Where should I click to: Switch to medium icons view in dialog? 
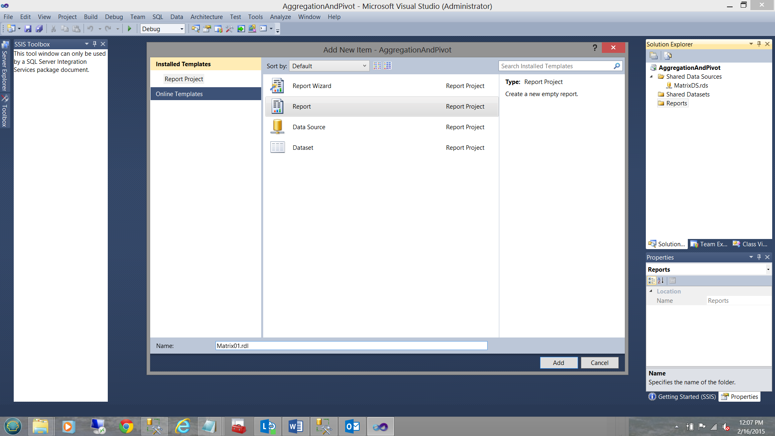pyautogui.click(x=387, y=66)
